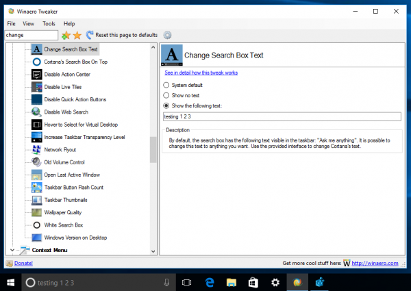Select Show the following text radio button
This screenshot has height=291, width=411.
(166, 106)
